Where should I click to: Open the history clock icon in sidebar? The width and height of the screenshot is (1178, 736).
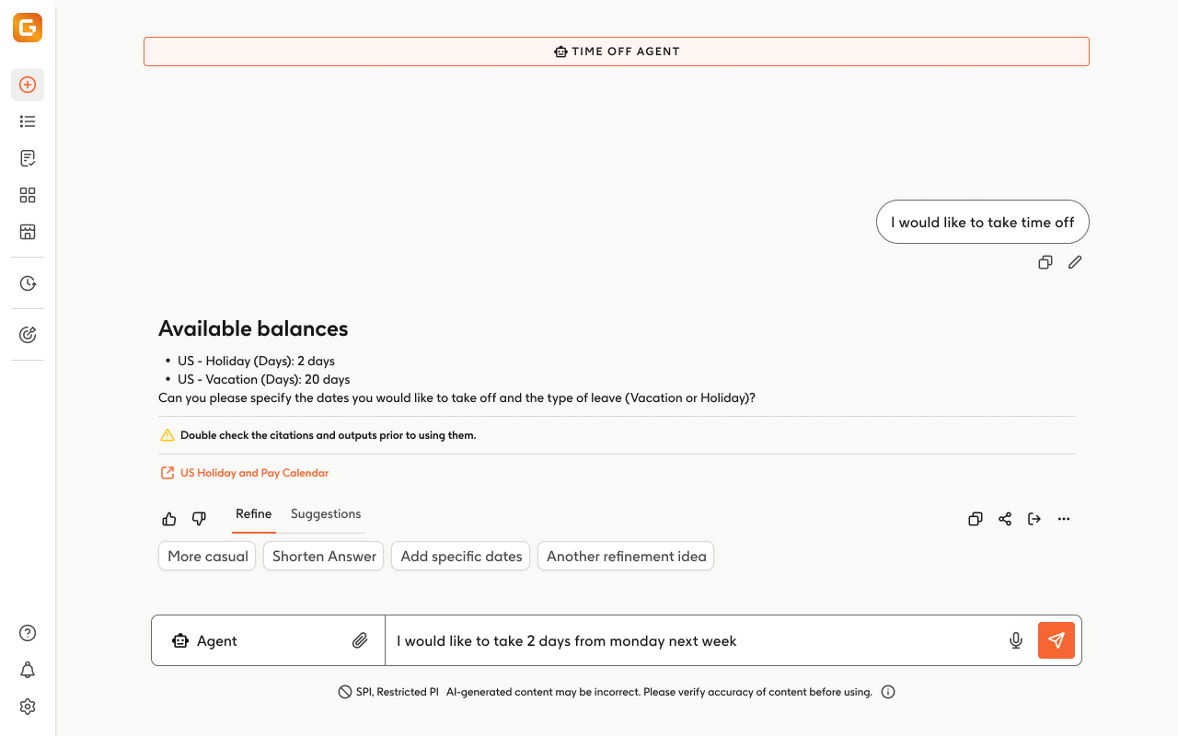tap(28, 283)
